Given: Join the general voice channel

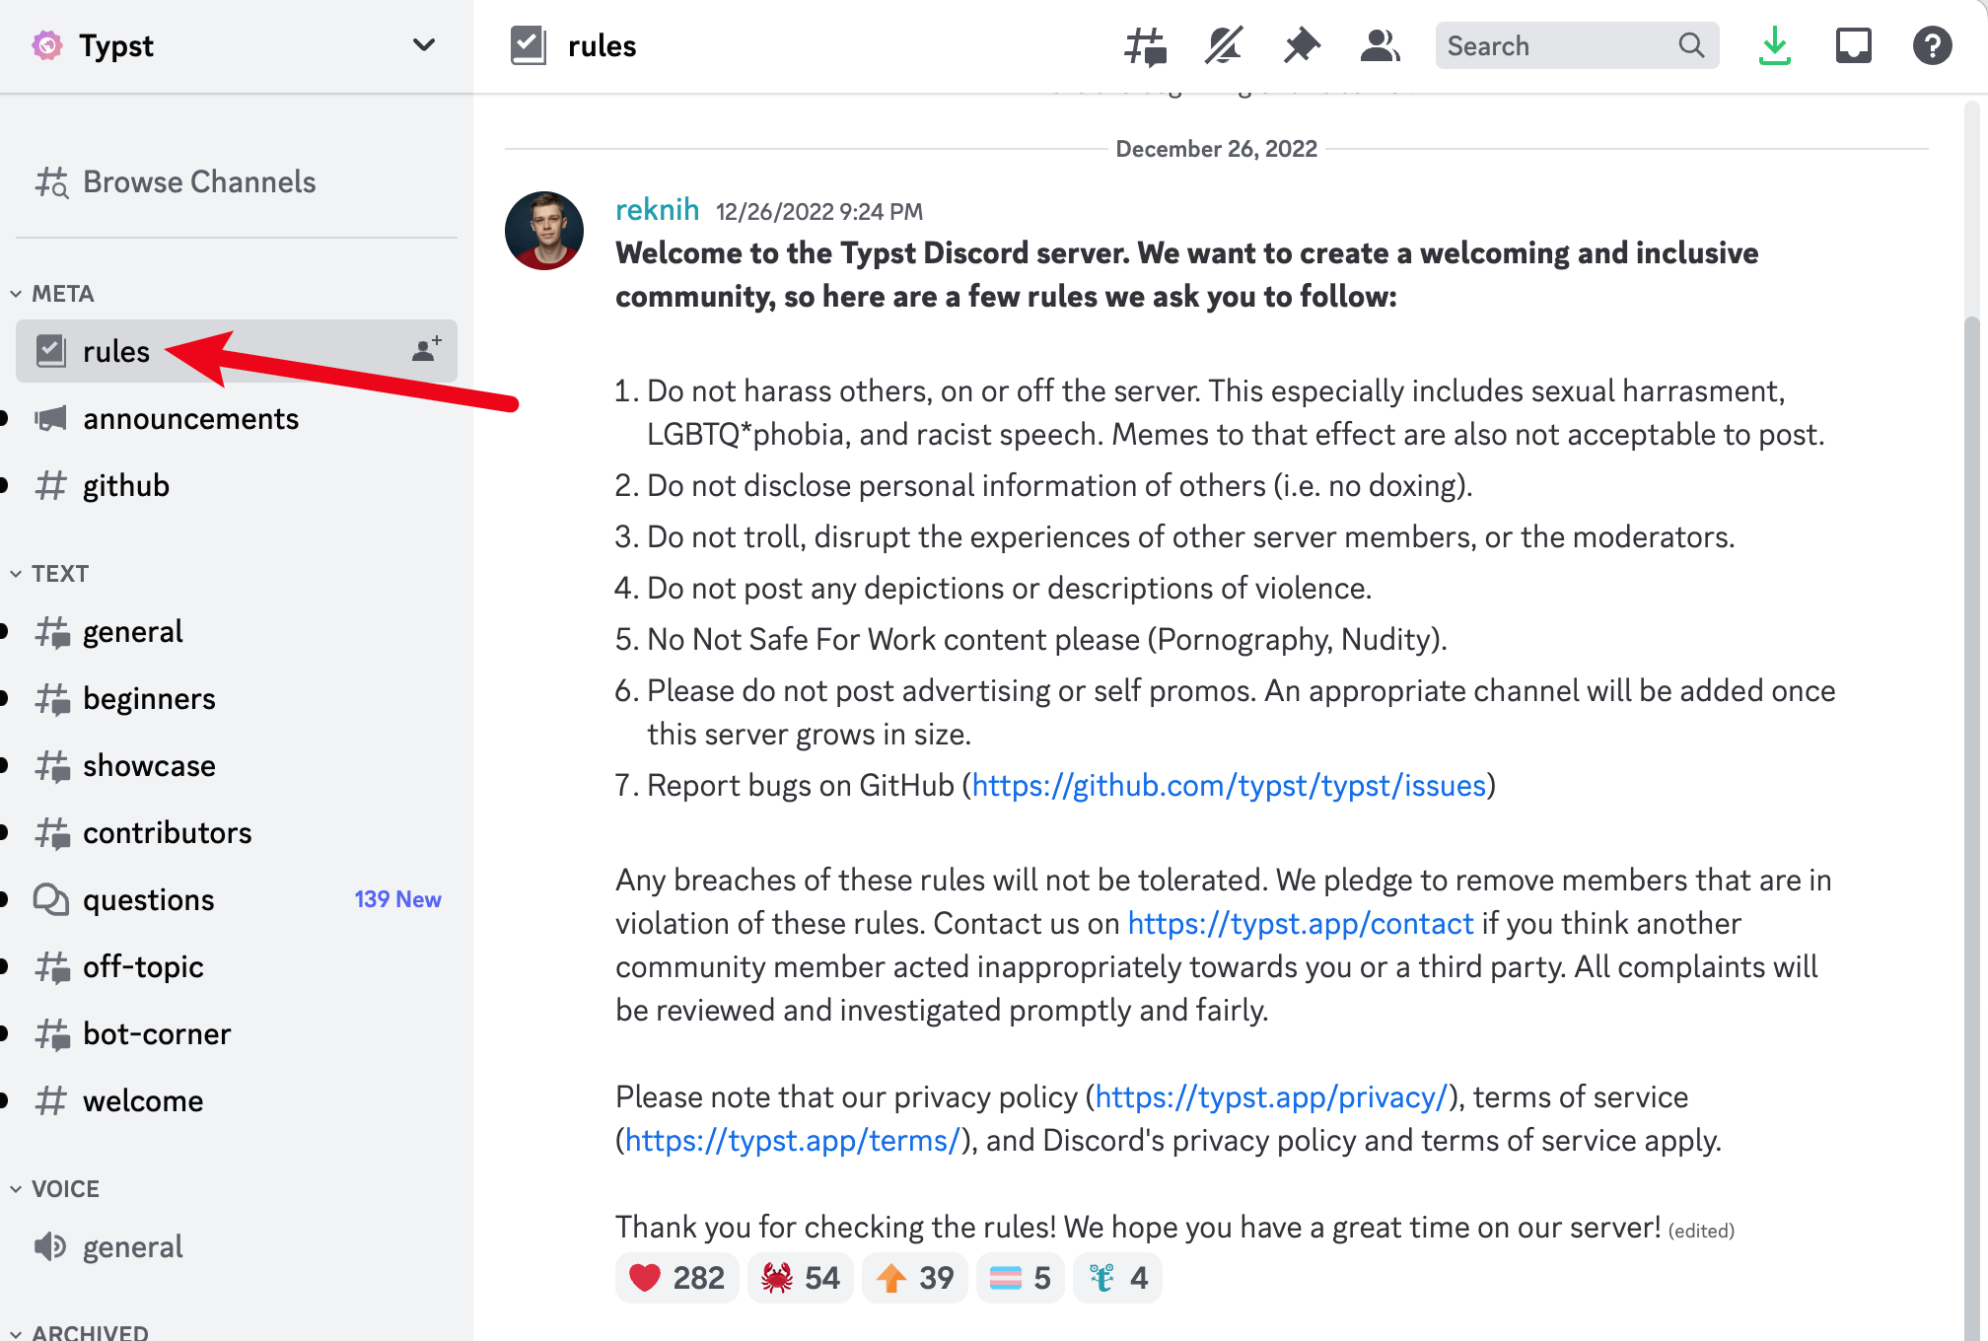Looking at the screenshot, I should (x=237, y=1246).
